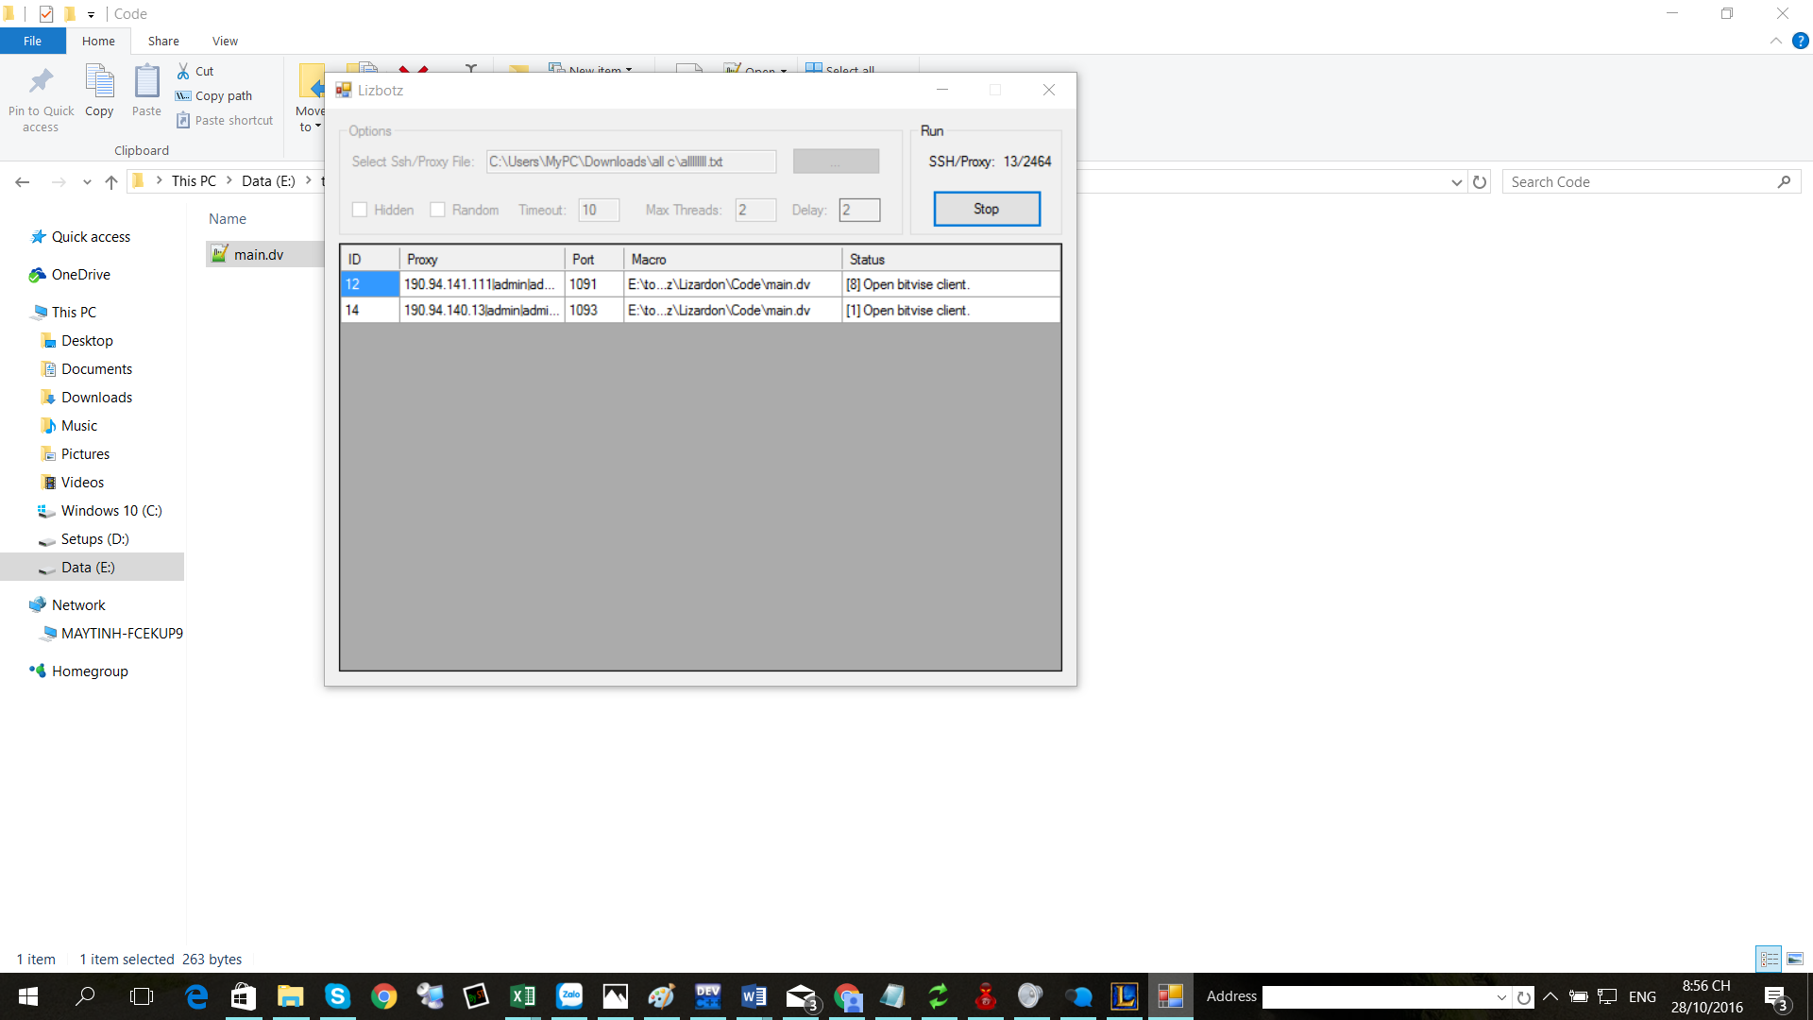Viewport: 1813px width, 1020px height.
Task: Click the explorer refresh icon
Action: coord(1480,181)
